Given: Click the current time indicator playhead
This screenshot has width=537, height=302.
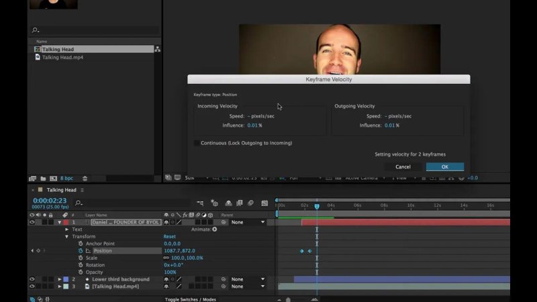Looking at the screenshot, I should click(x=317, y=206).
